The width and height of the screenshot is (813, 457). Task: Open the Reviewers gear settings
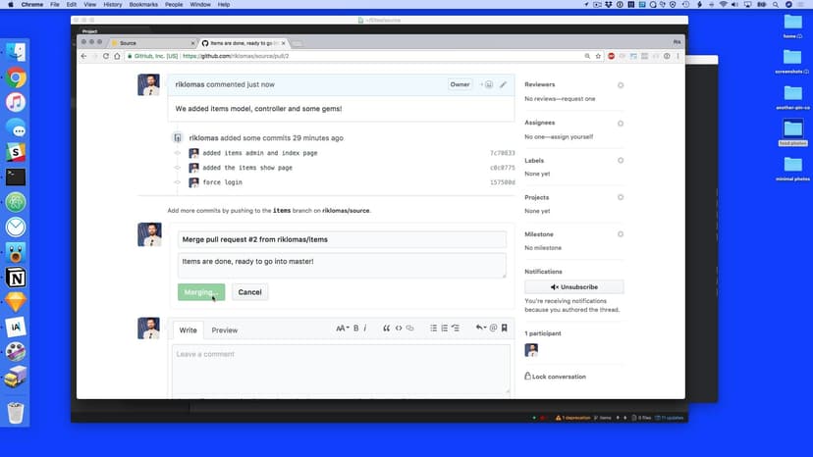coord(620,85)
